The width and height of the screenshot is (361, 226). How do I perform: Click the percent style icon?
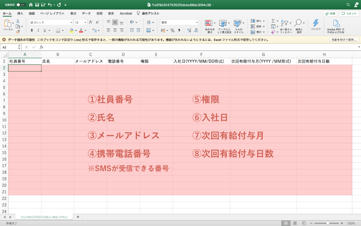tap(172, 30)
